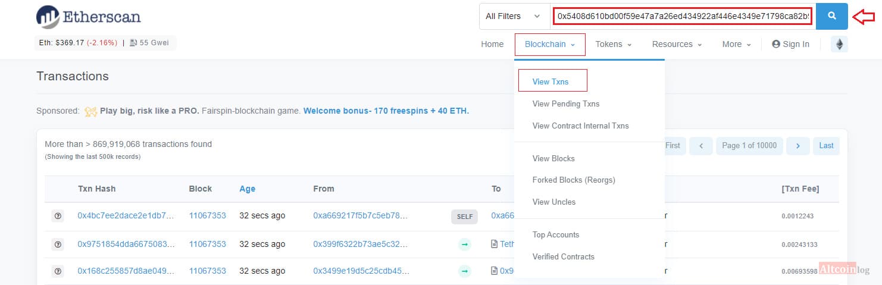
Task: Click the Etherscan logo
Action: (89, 17)
